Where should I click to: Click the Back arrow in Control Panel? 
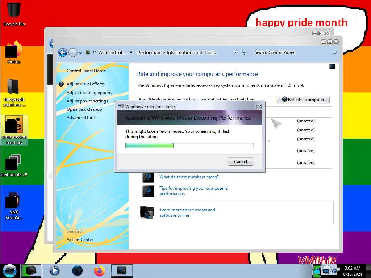coord(63,53)
